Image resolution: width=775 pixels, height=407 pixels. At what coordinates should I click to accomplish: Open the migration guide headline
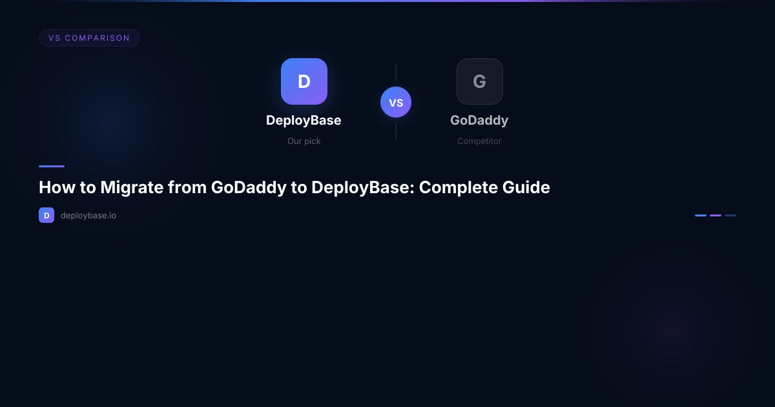(x=294, y=187)
